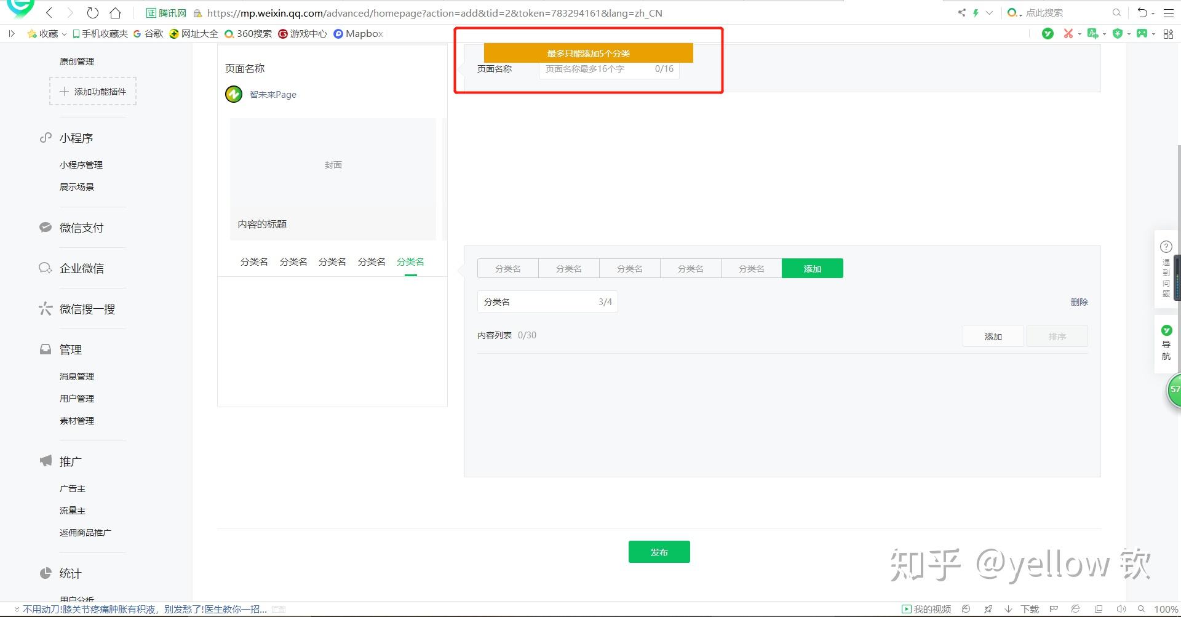
Task: Open the browser home page icon
Action: pyautogui.click(x=115, y=13)
